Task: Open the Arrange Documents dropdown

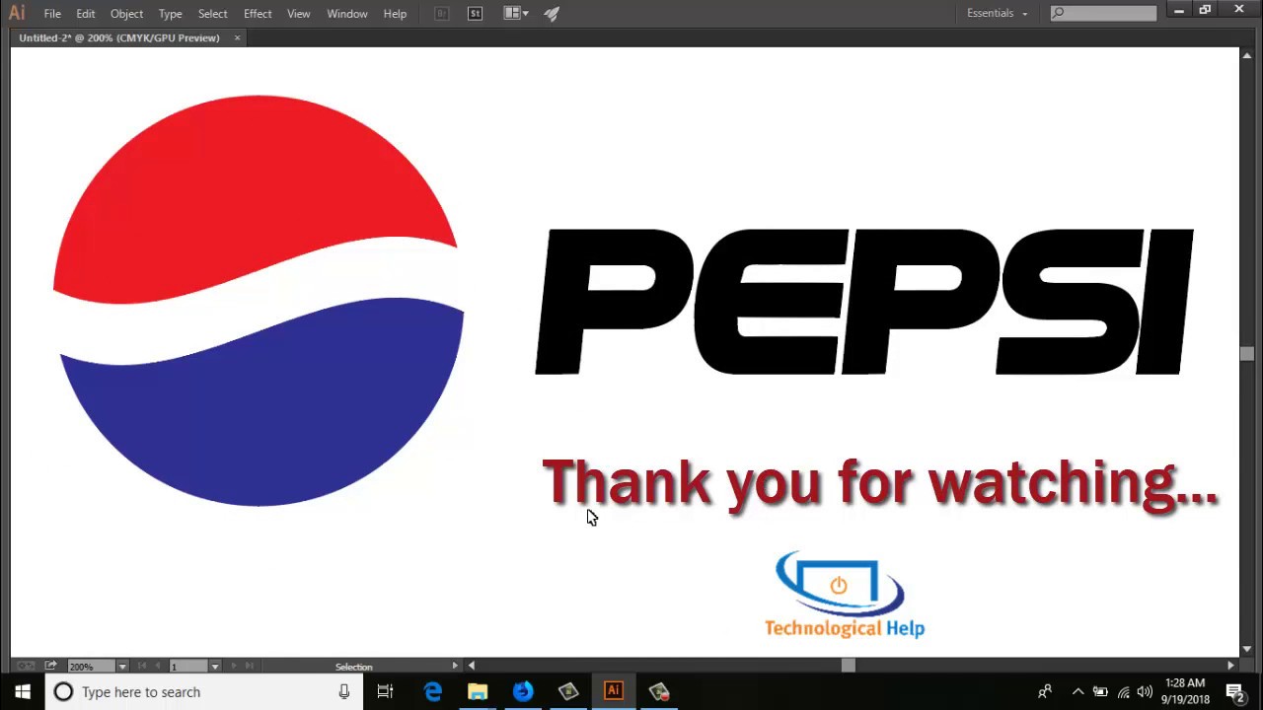Action: 516,14
